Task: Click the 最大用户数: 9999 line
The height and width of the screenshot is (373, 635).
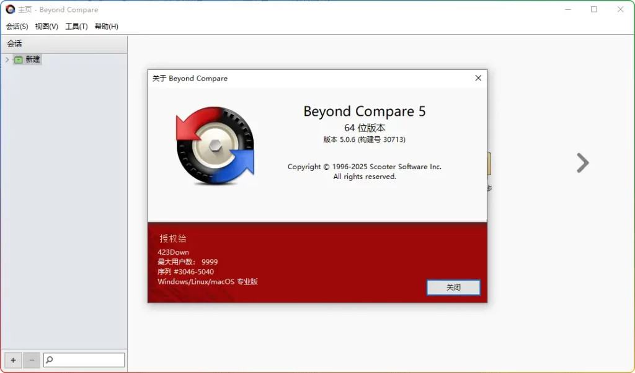Action: (x=187, y=261)
